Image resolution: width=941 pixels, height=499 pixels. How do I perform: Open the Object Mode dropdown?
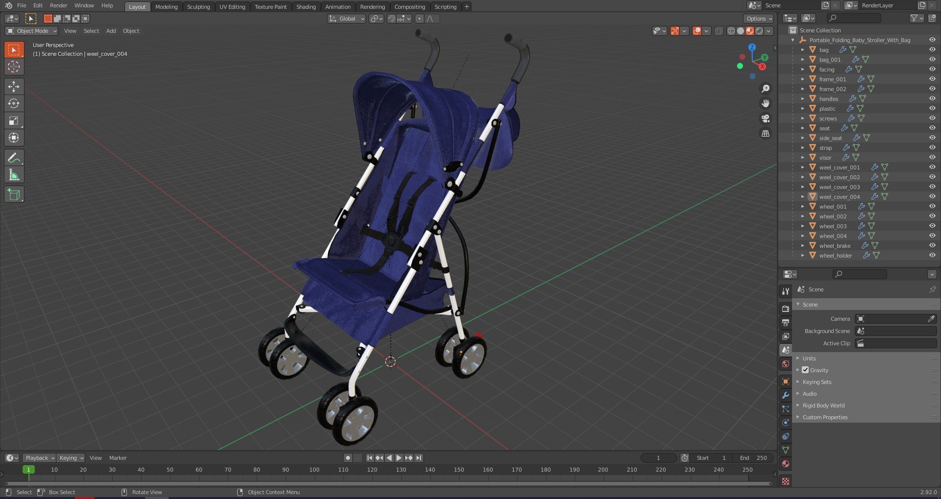(x=32, y=31)
